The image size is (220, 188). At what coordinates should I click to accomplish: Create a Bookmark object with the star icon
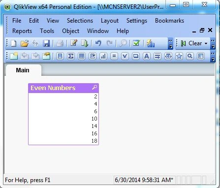[179, 56]
